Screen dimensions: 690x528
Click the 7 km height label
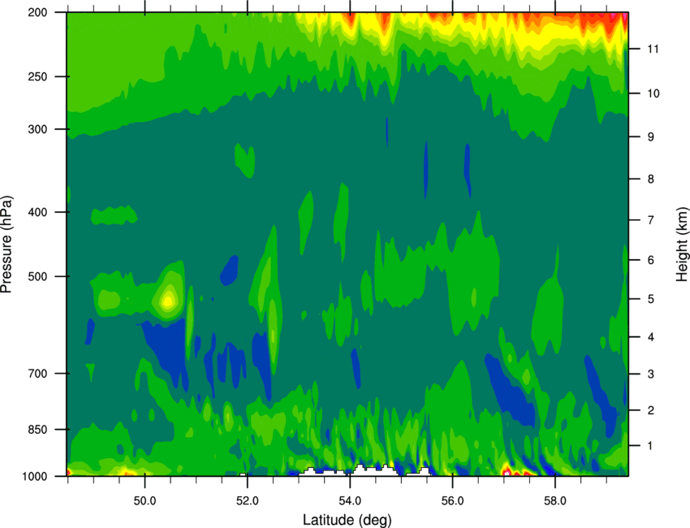(651, 220)
